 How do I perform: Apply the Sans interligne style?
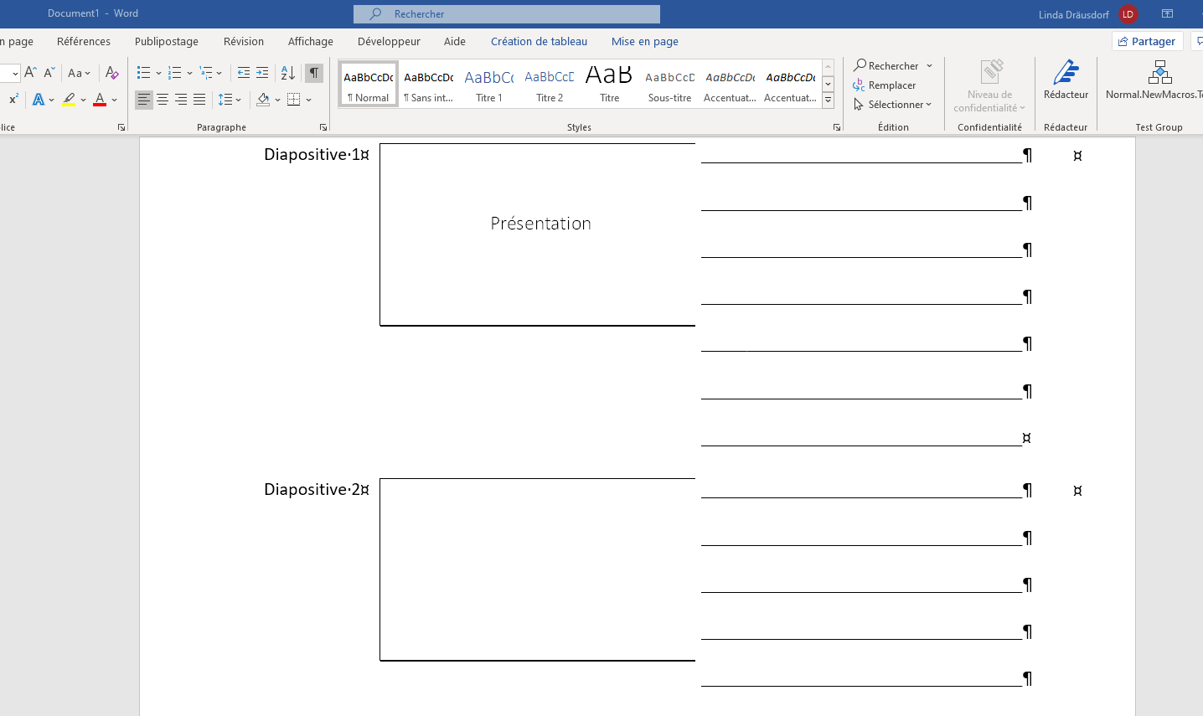click(x=428, y=84)
